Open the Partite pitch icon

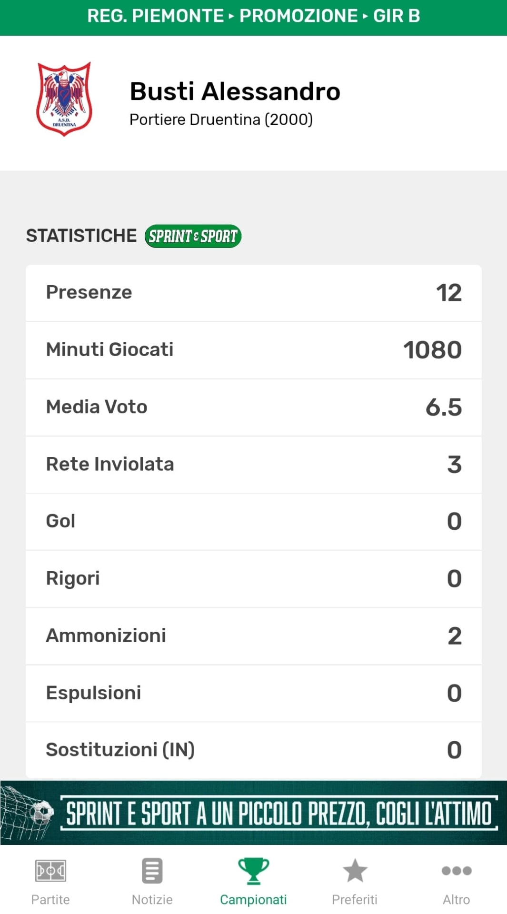[50, 871]
